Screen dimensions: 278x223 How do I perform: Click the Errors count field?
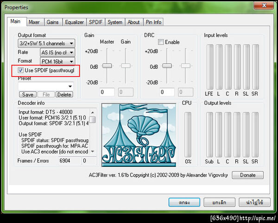click(x=89, y=161)
